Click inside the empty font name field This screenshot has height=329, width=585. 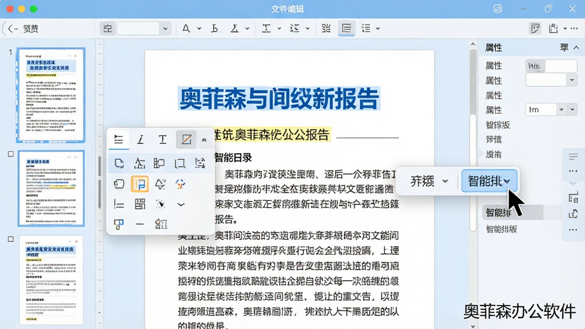[x=139, y=29]
